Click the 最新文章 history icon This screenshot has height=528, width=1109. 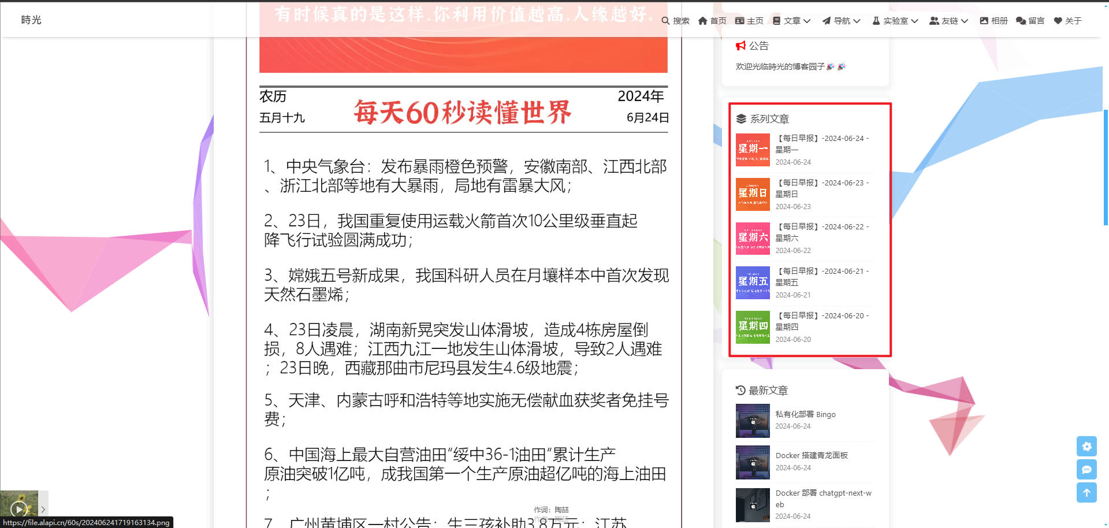[740, 390]
